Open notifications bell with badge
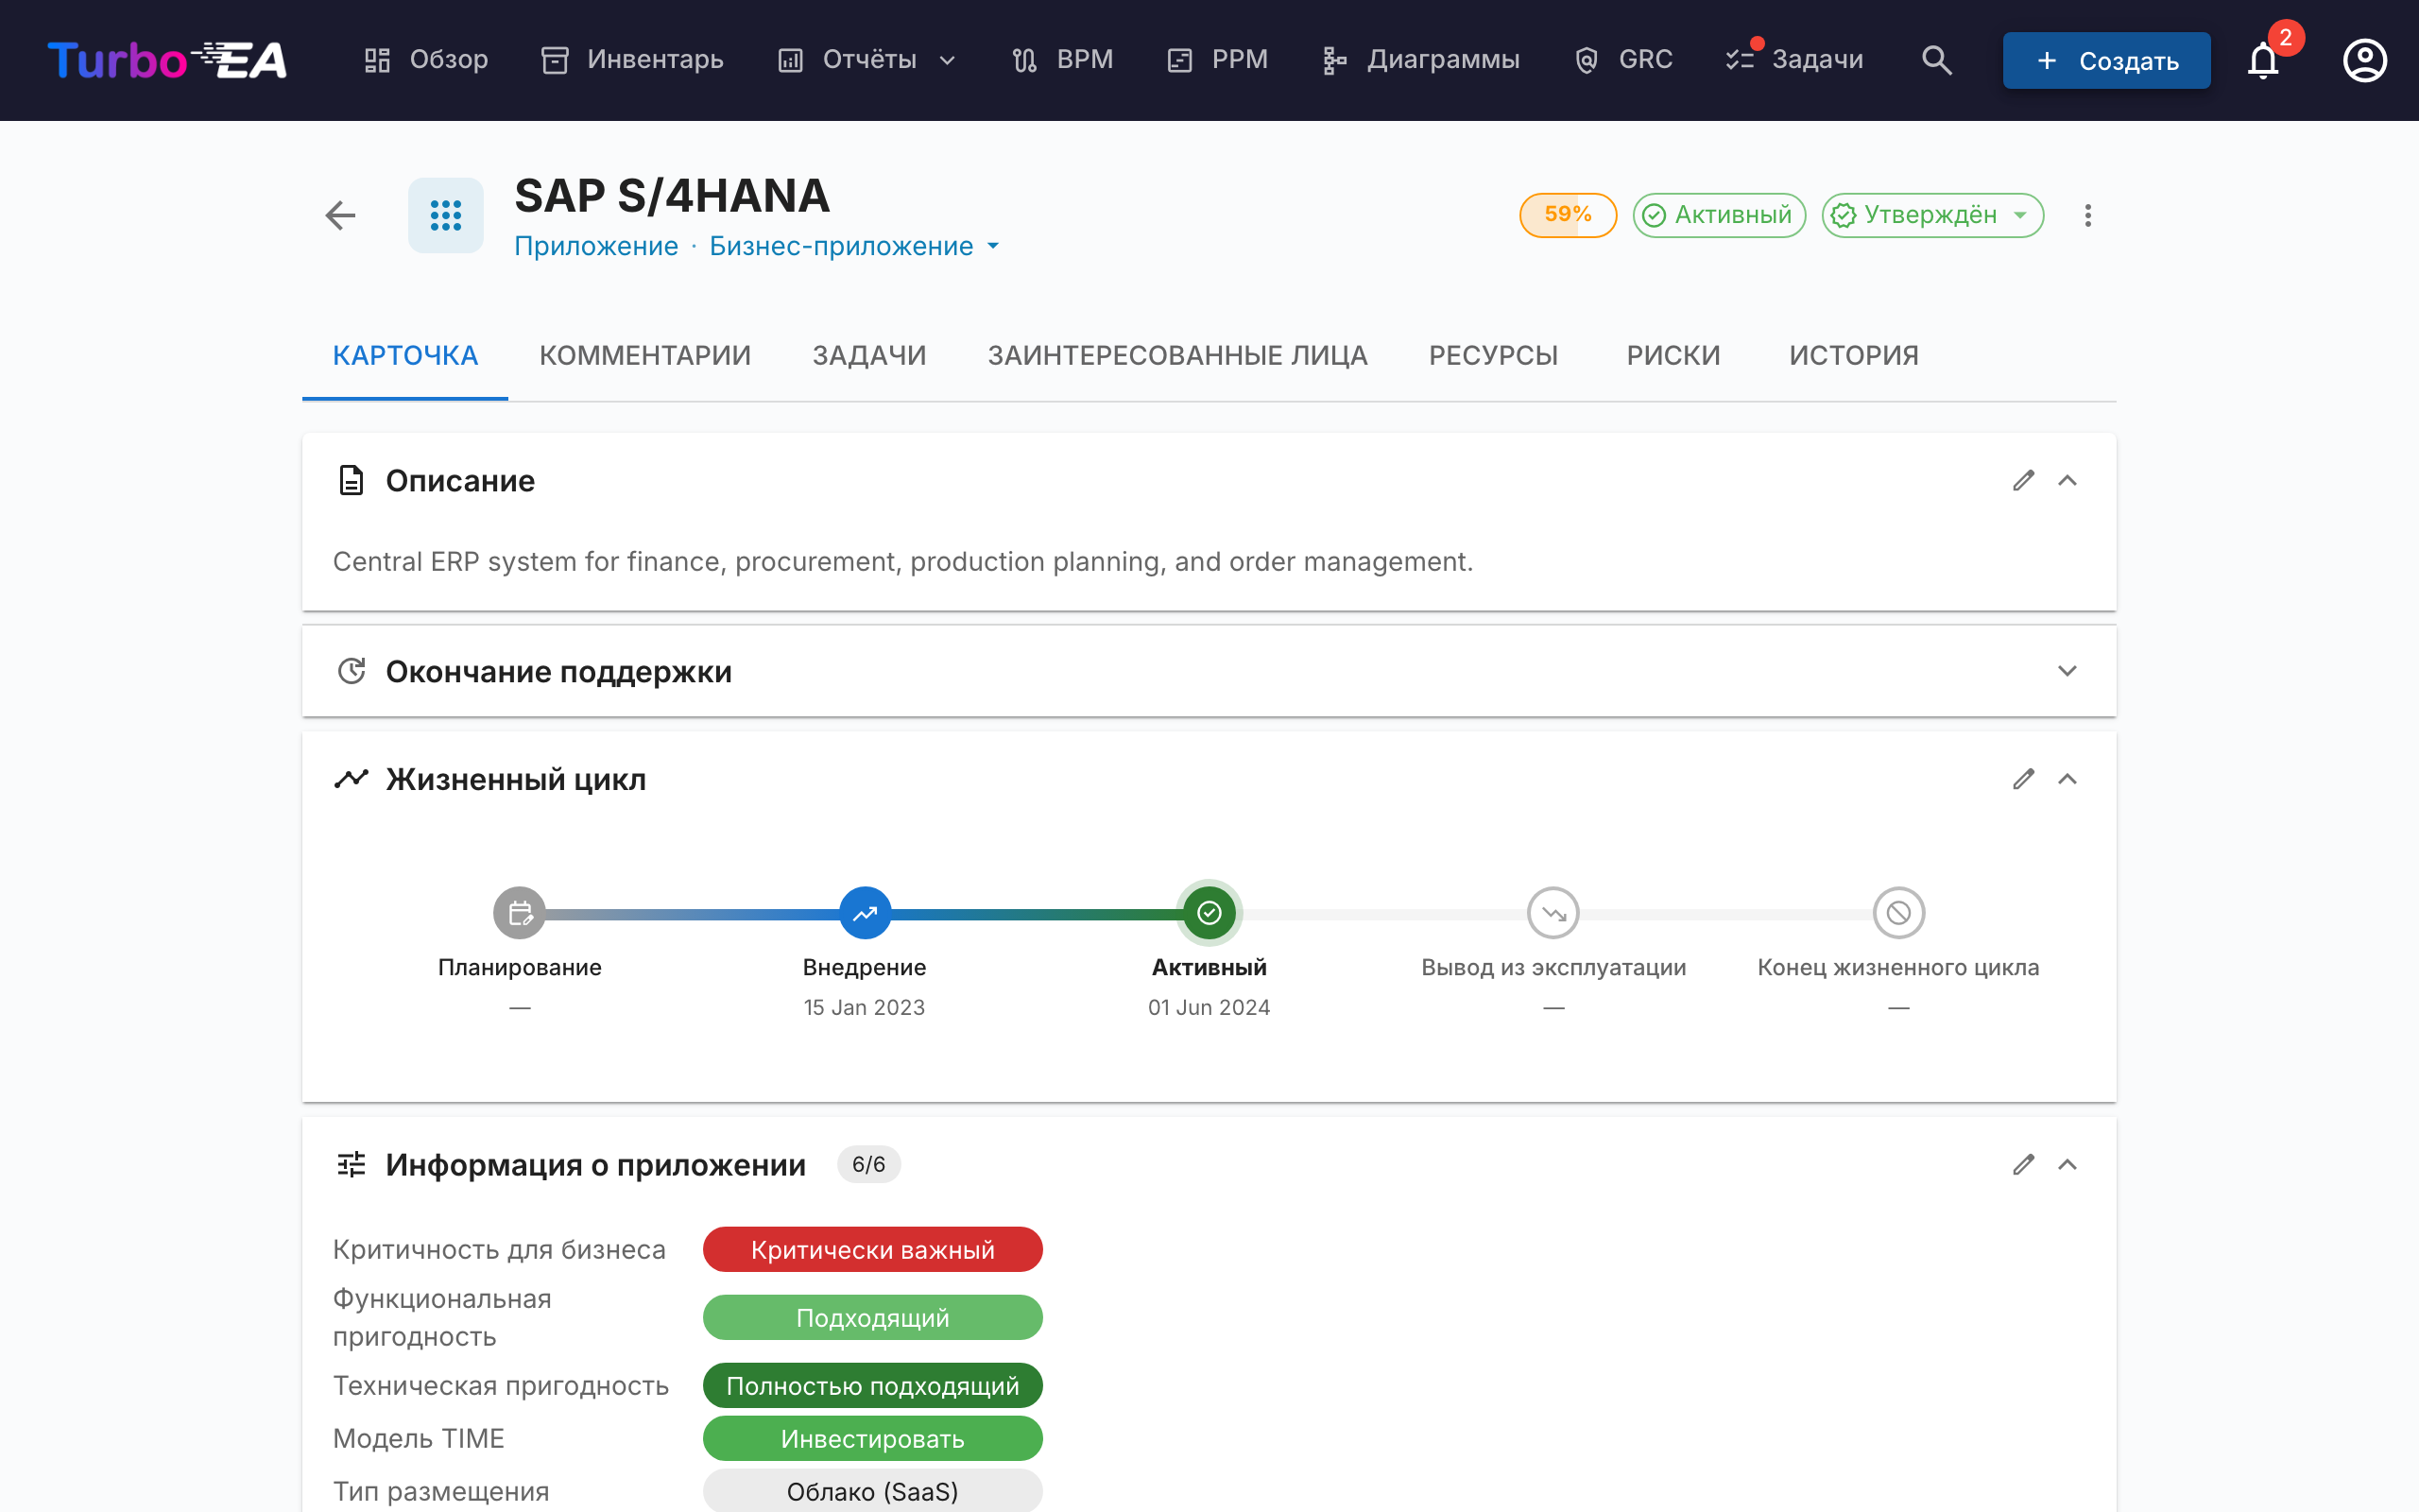Screen dimensions: 2419x1512 [2264, 60]
